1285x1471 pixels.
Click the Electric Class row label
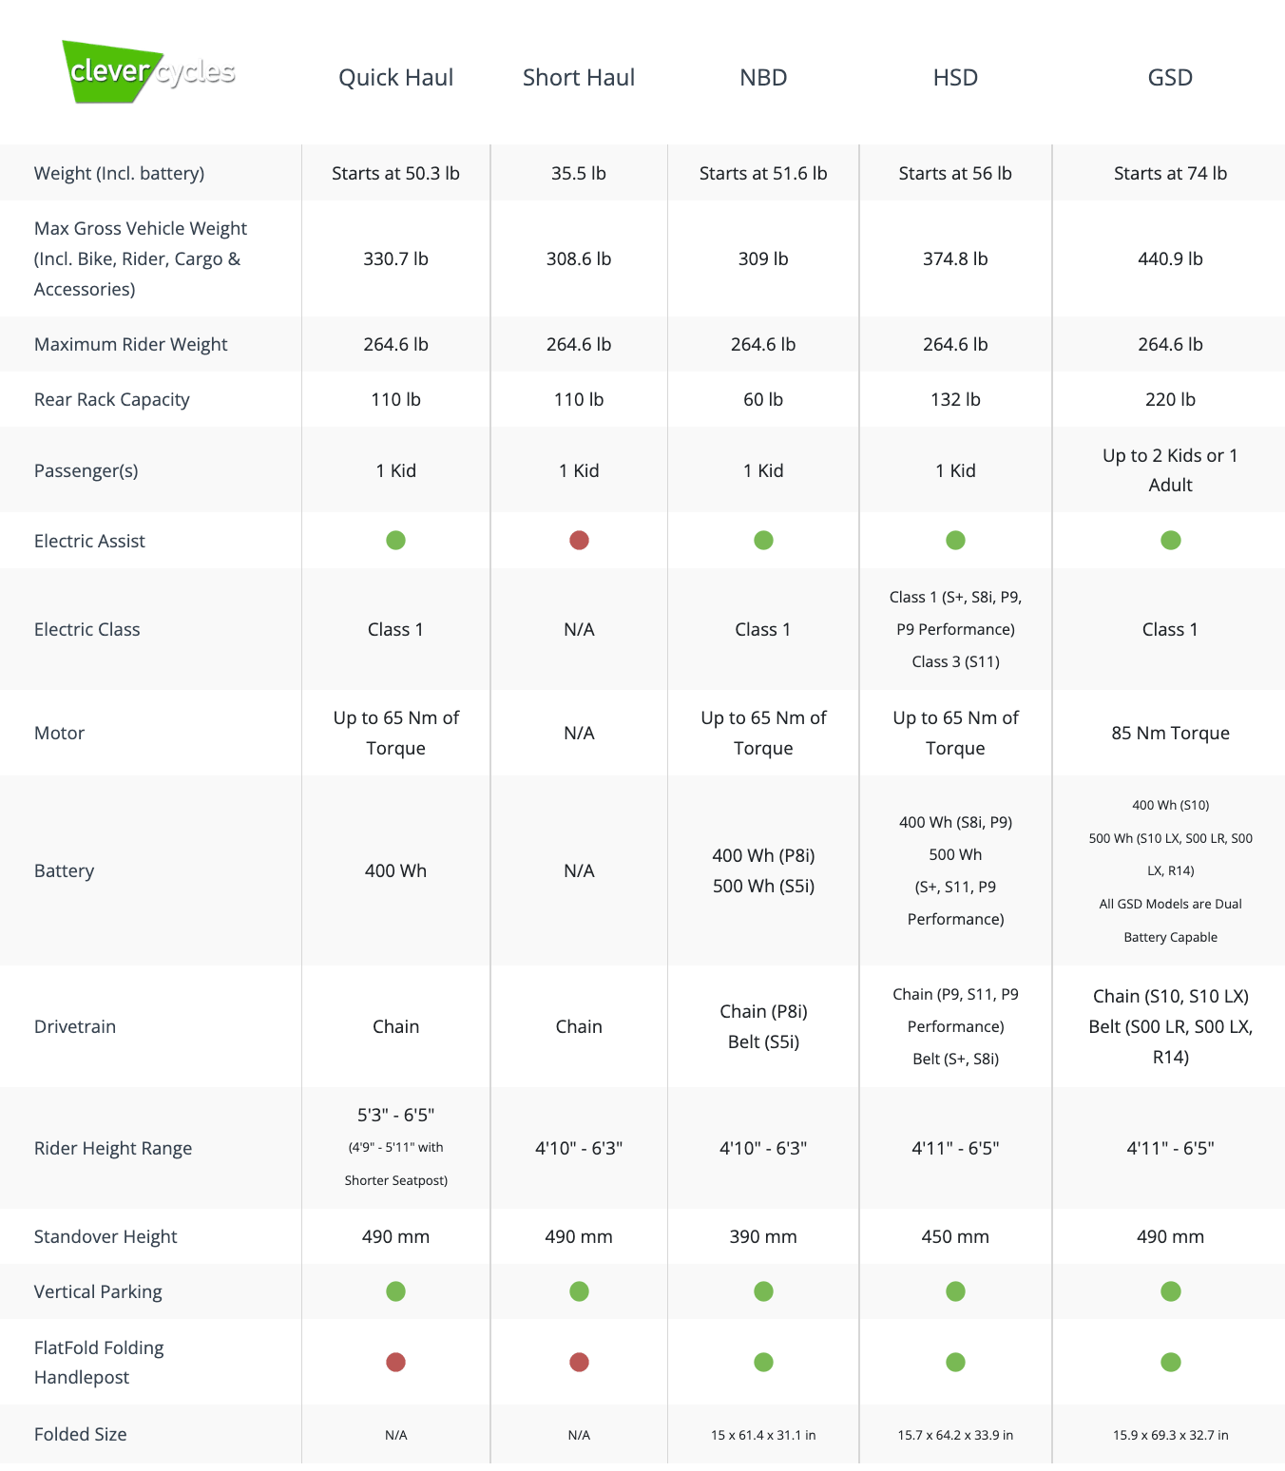tap(87, 630)
